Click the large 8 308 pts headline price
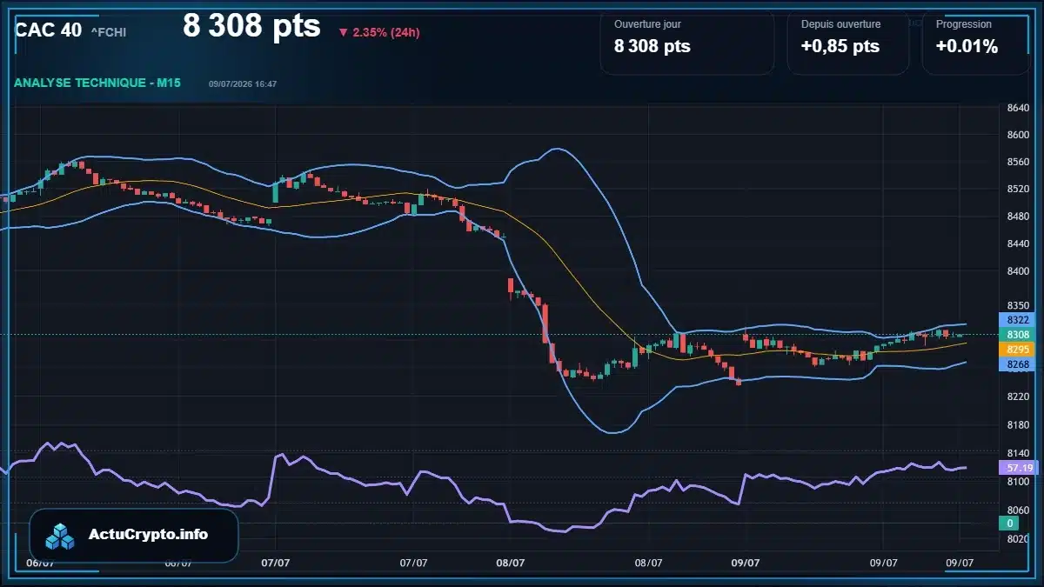This screenshot has height=587, width=1044. pyautogui.click(x=251, y=25)
